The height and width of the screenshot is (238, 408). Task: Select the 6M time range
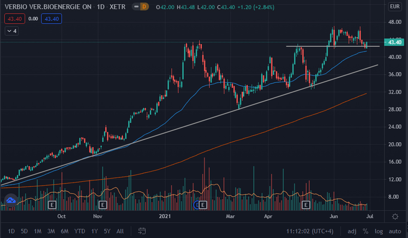pyautogui.click(x=64, y=231)
